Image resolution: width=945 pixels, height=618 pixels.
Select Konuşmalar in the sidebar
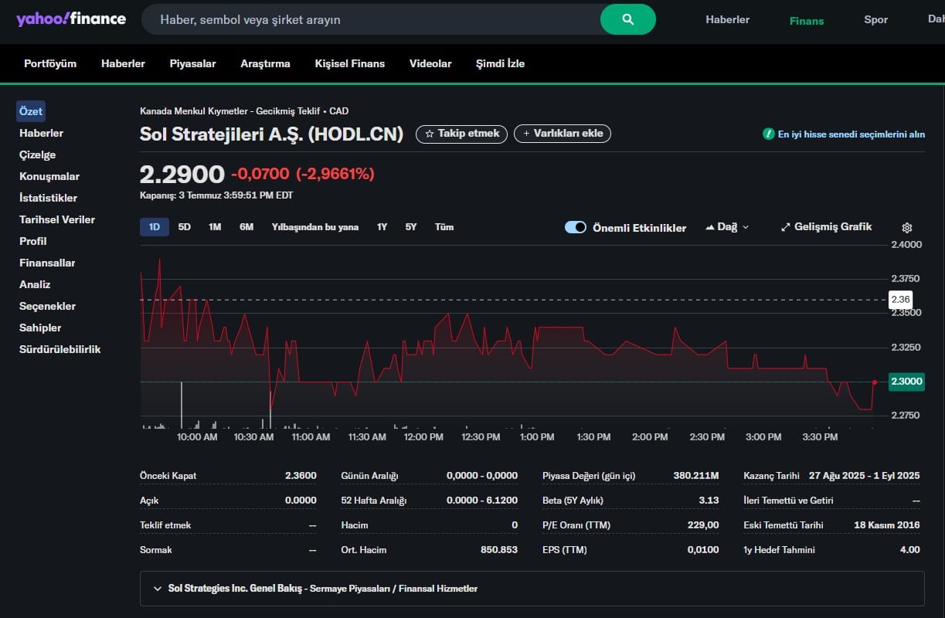[49, 176]
